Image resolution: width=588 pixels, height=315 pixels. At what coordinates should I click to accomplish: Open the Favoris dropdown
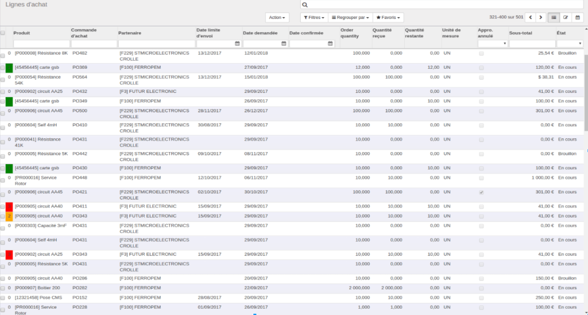coord(388,18)
